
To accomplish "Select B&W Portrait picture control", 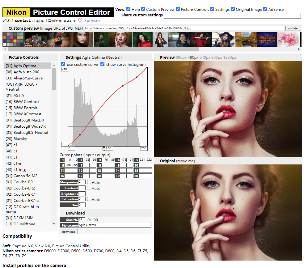I will tap(21, 108).
